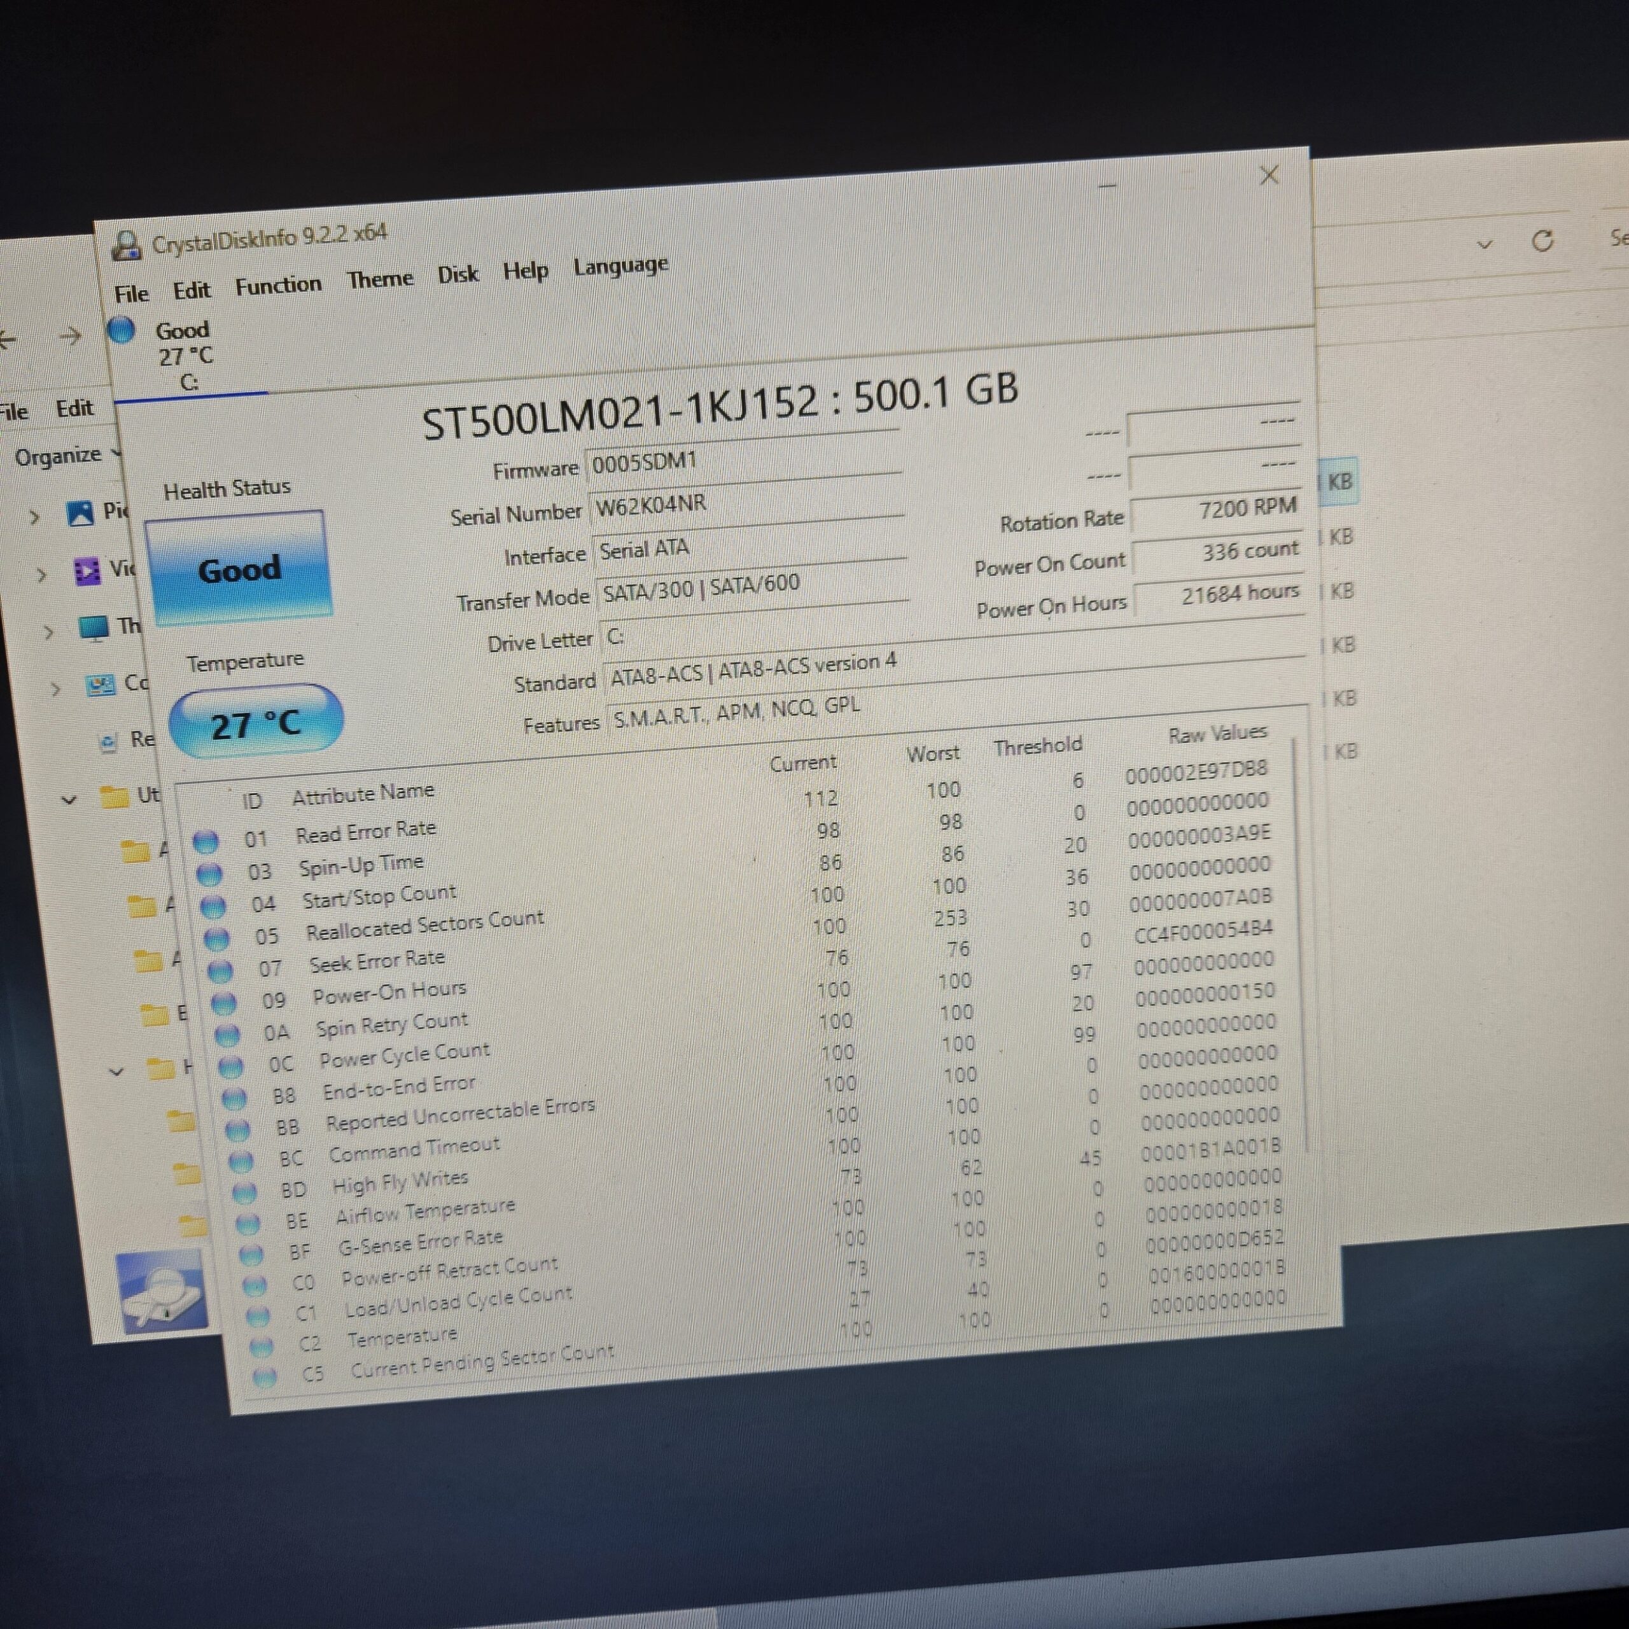Click the refresh icon in Explorer address bar
This screenshot has width=1629, height=1629.
[1542, 242]
